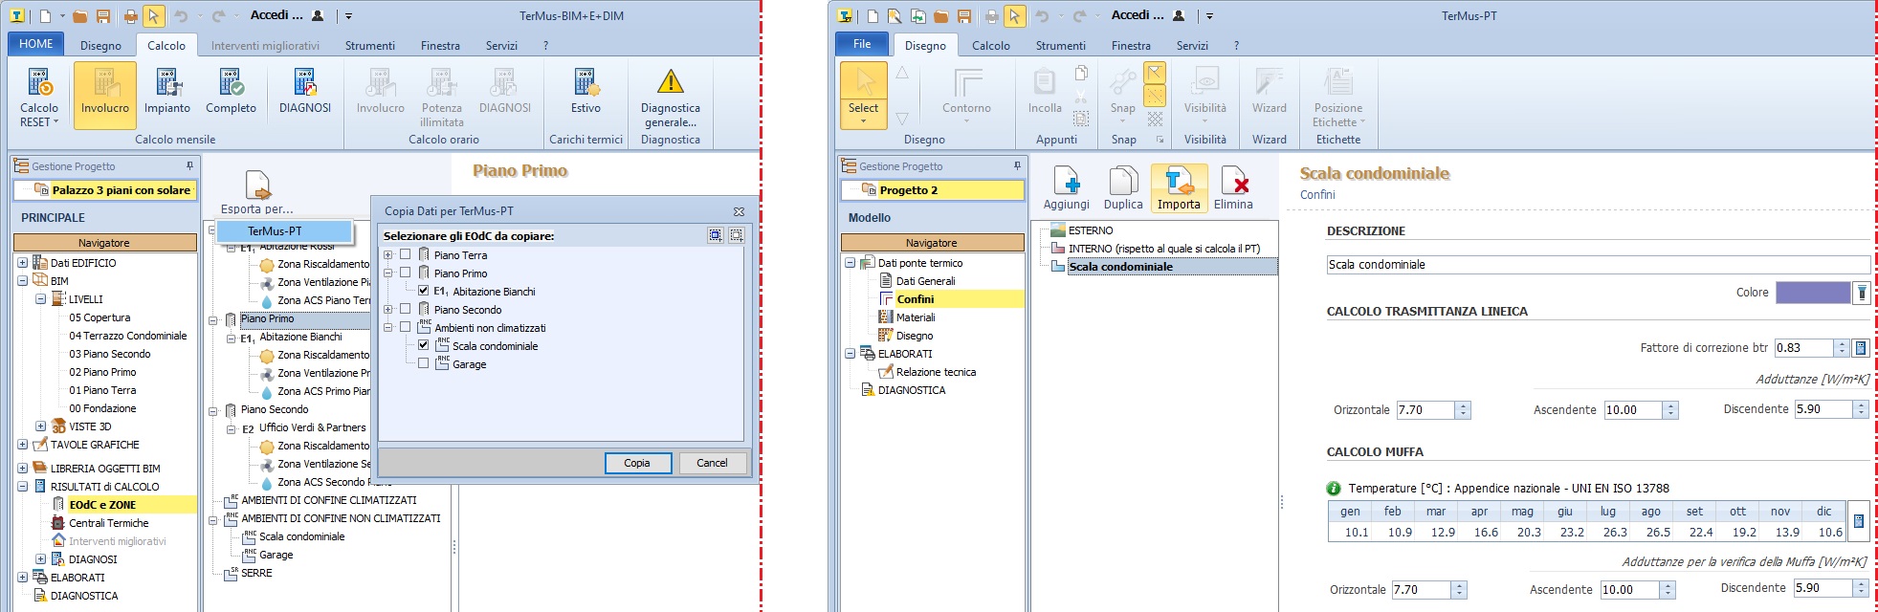1878x612 pixels.
Task: Collapse the Dati ponte termico node
Action: click(x=850, y=263)
